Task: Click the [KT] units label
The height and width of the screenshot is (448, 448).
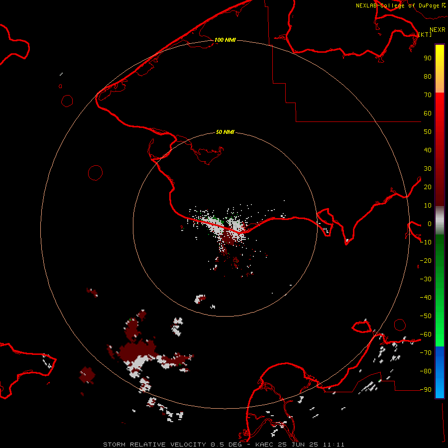Action: [x=425, y=34]
